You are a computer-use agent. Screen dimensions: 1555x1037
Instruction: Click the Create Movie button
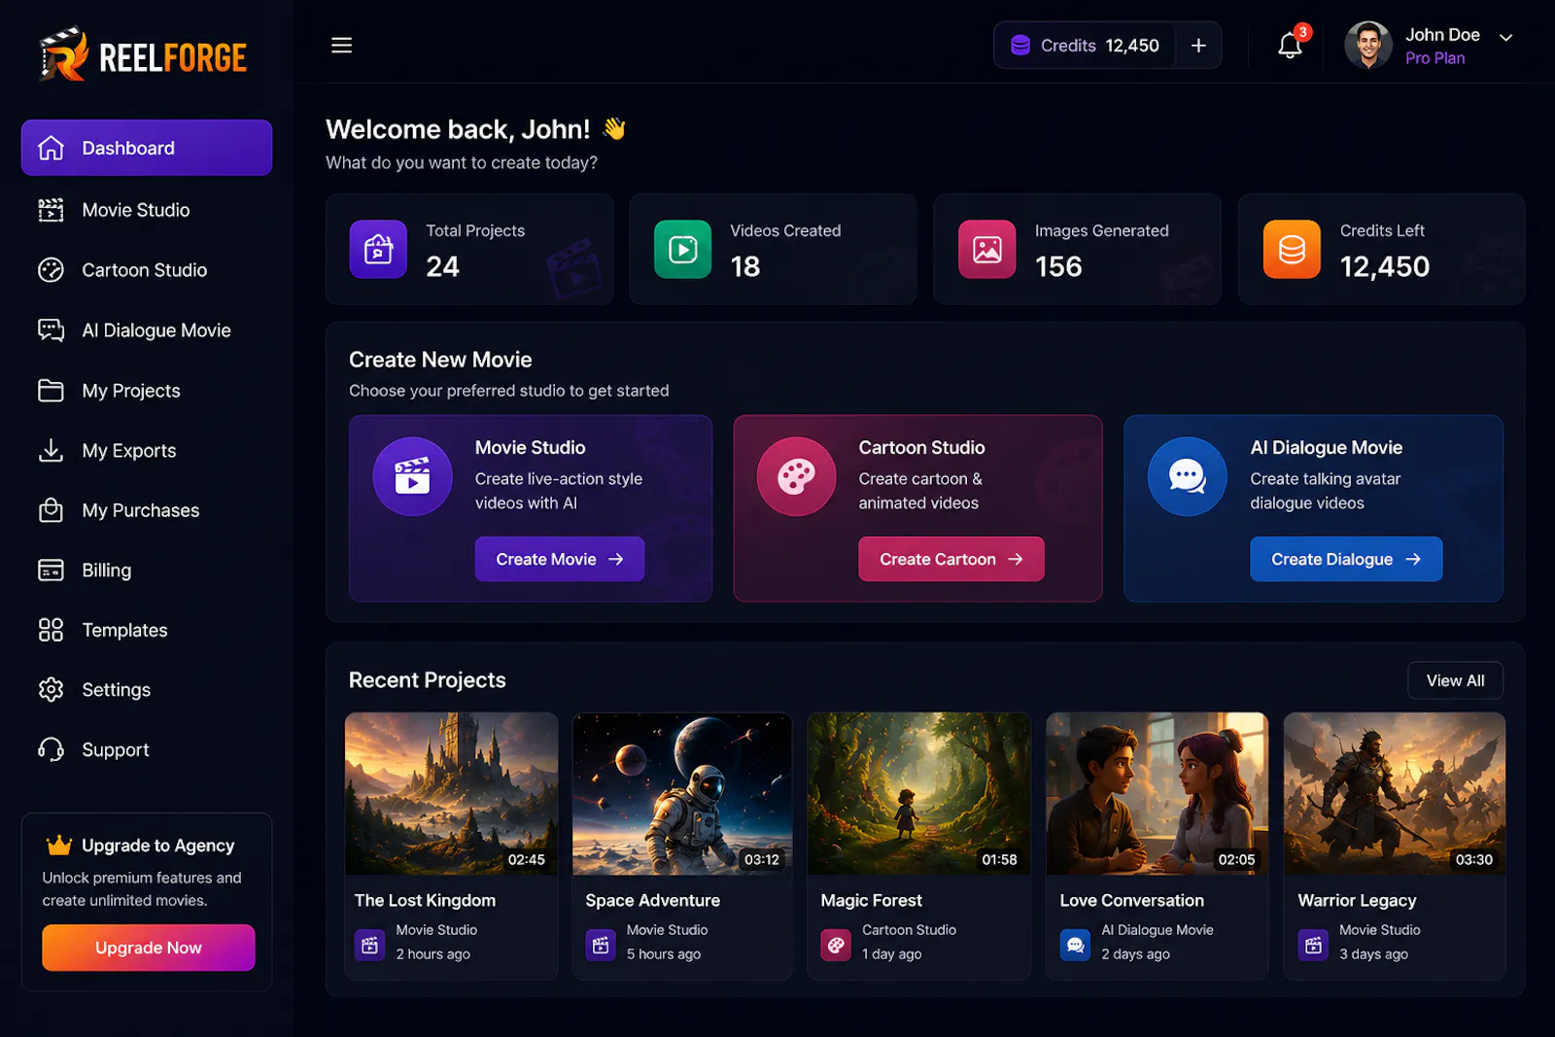[x=560, y=559]
